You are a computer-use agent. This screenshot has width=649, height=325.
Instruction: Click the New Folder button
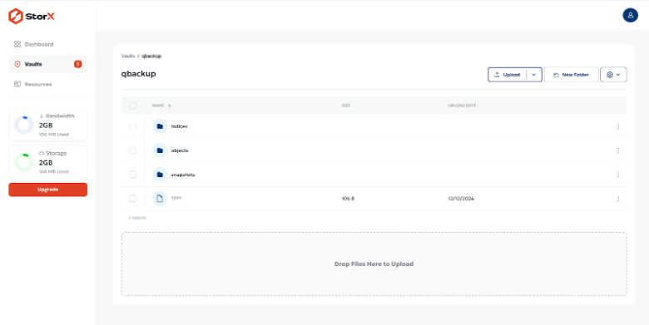click(571, 75)
